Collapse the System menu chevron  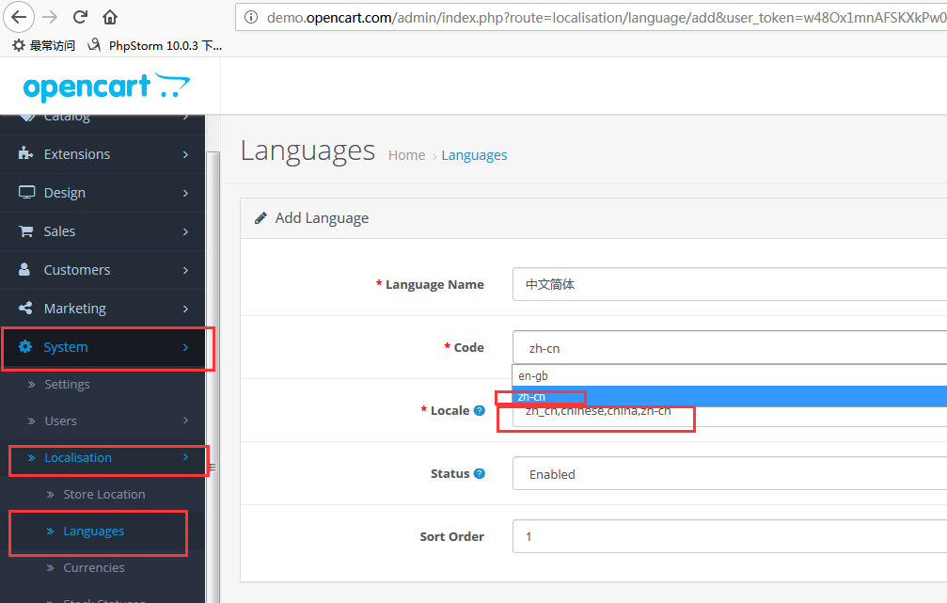click(185, 347)
